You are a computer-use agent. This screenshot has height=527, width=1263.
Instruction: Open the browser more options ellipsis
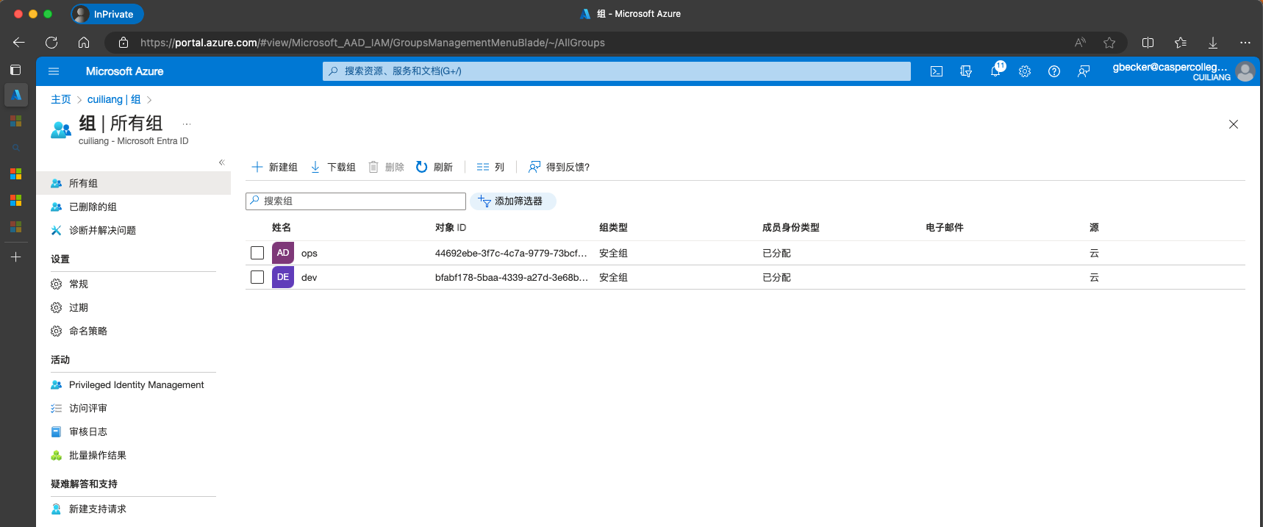1245,43
